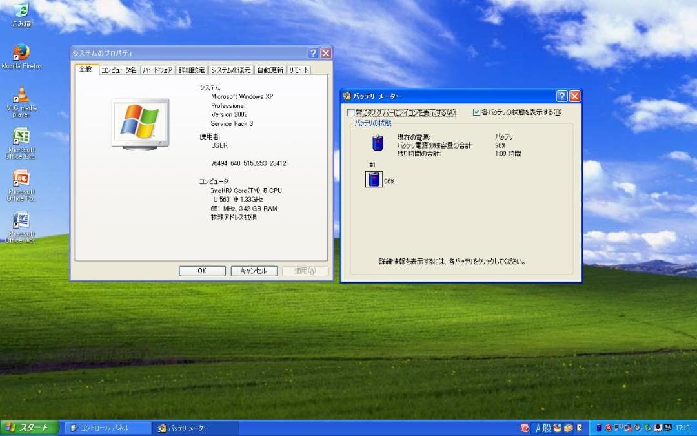Image resolution: width=697 pixels, height=436 pixels.
Task: Open the IME tools toolbox icon
Action: tap(568, 428)
